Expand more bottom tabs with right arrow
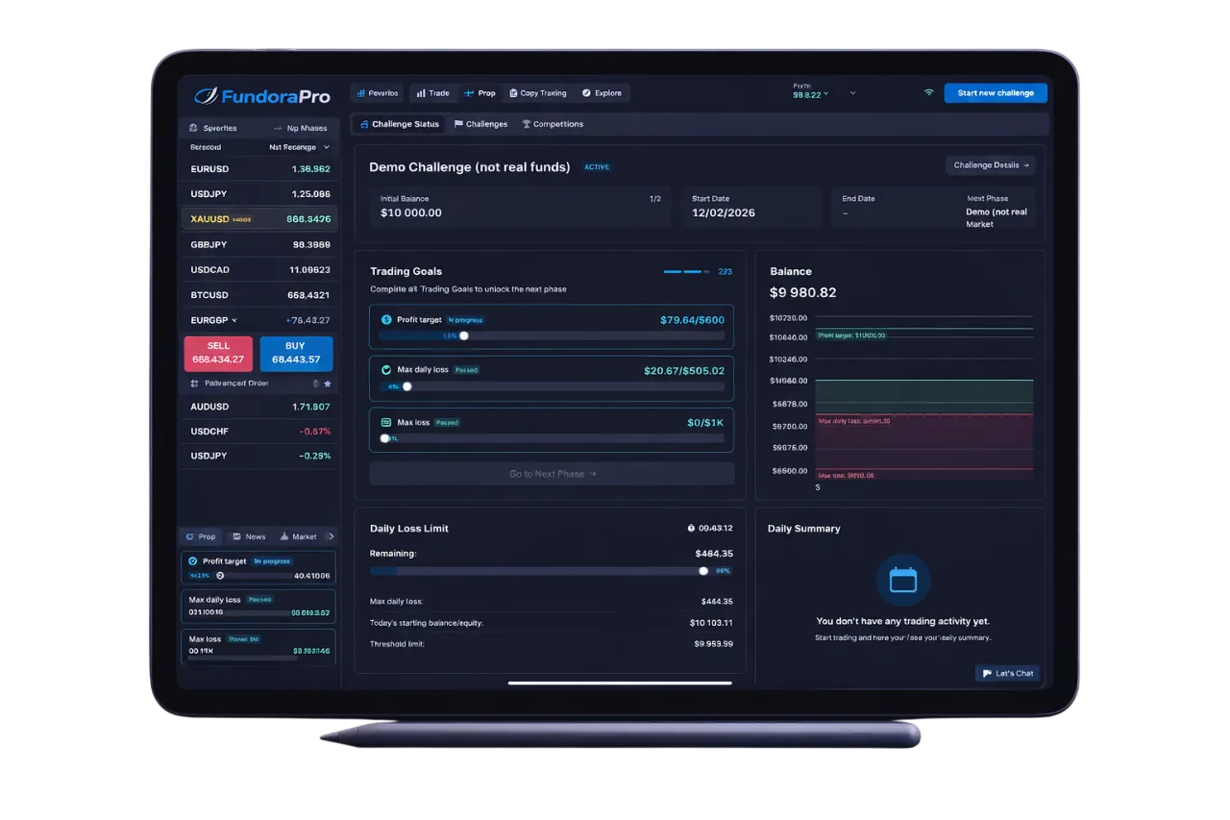Screen dimensions: 1230x820 click(x=331, y=536)
